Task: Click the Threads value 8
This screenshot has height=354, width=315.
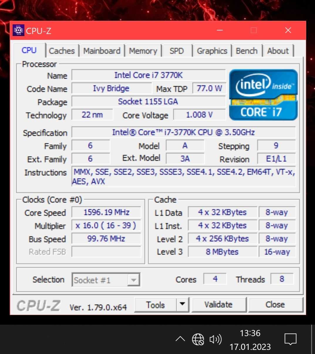Action: tap(282, 279)
